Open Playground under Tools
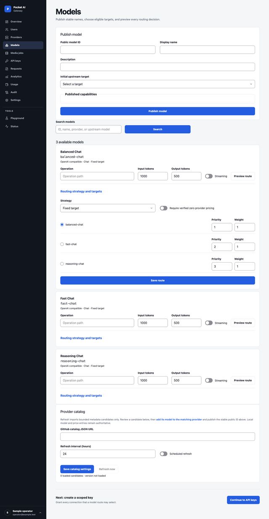The height and width of the screenshot is (519, 269). (x=23, y=118)
